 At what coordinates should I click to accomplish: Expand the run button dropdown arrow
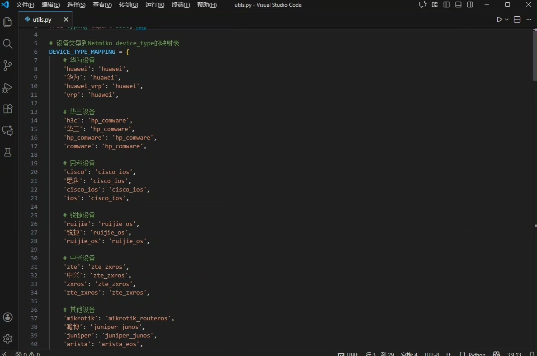point(507,20)
